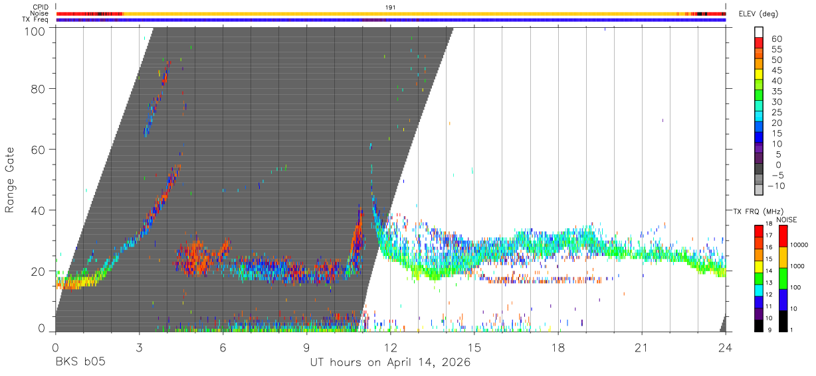
Task: Pick green ELEV segment between 30 and 35
Action: coord(760,96)
